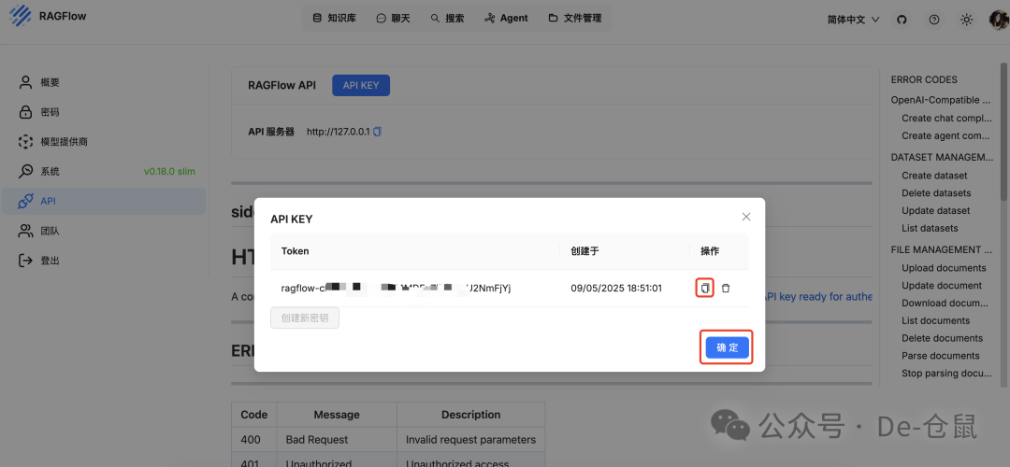1010x467 pixels.
Task: Click the help question mark icon
Action: tap(934, 20)
